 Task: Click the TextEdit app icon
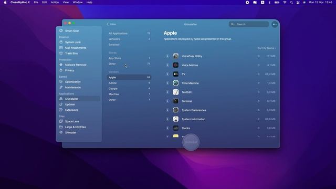(176, 92)
